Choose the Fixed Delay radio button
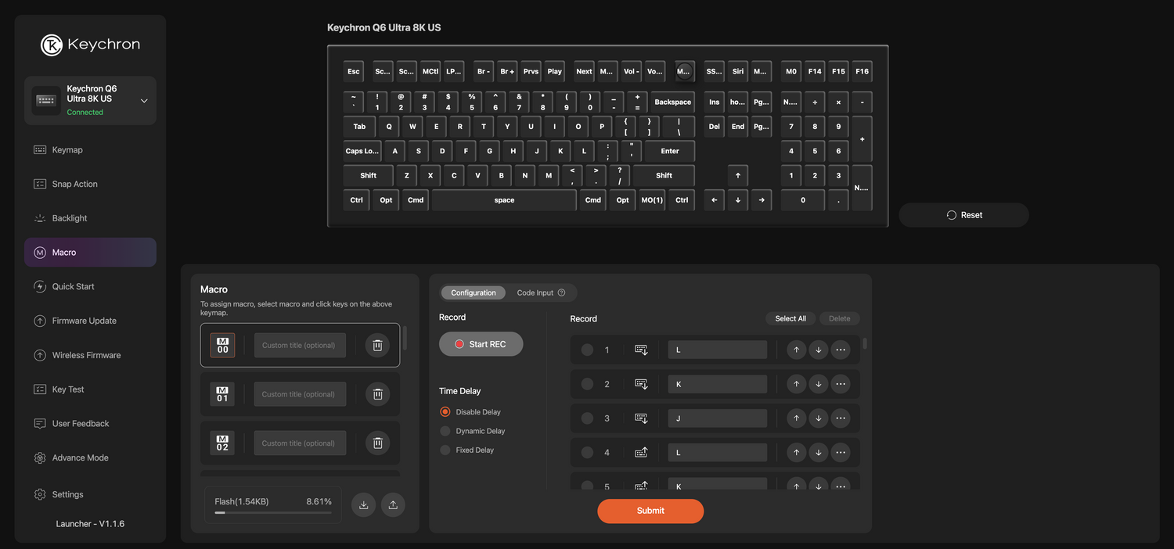This screenshot has height=549, width=1174. [445, 450]
